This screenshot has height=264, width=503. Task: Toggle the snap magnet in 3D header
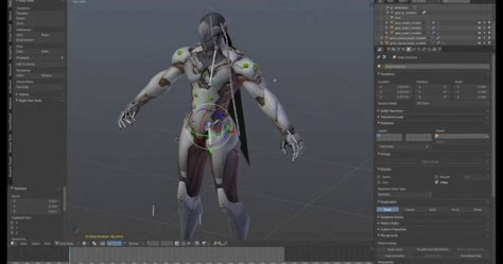pos(183,243)
